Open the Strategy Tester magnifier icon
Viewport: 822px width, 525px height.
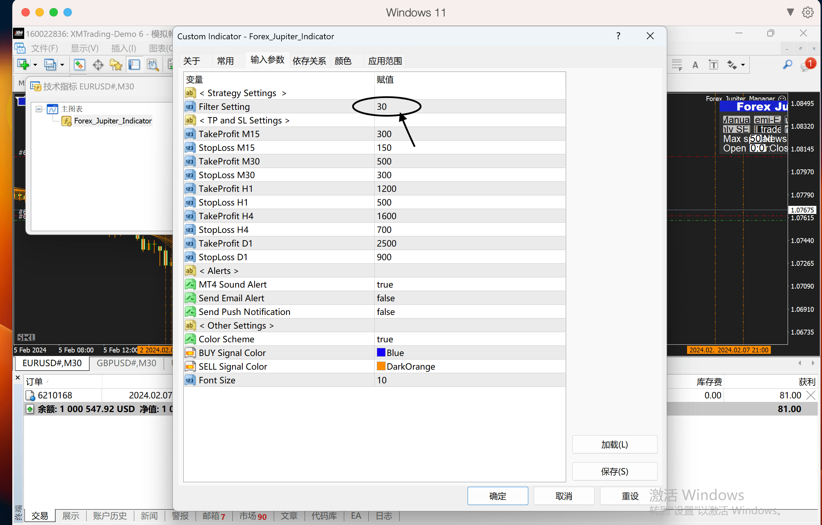tap(152, 65)
